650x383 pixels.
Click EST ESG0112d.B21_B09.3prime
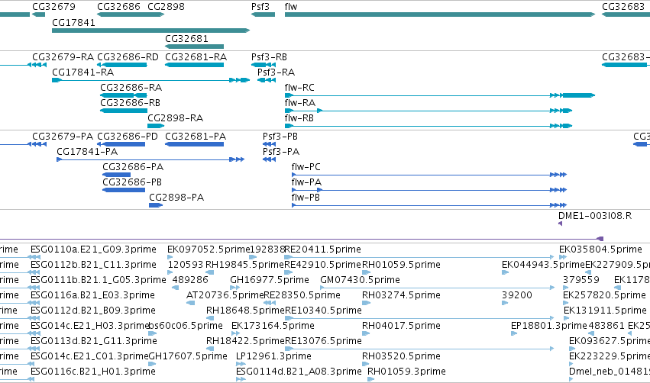tap(93, 311)
